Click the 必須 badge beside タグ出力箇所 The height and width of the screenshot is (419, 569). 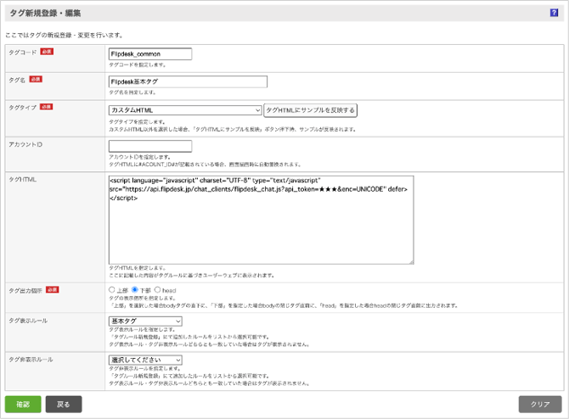[52, 289]
